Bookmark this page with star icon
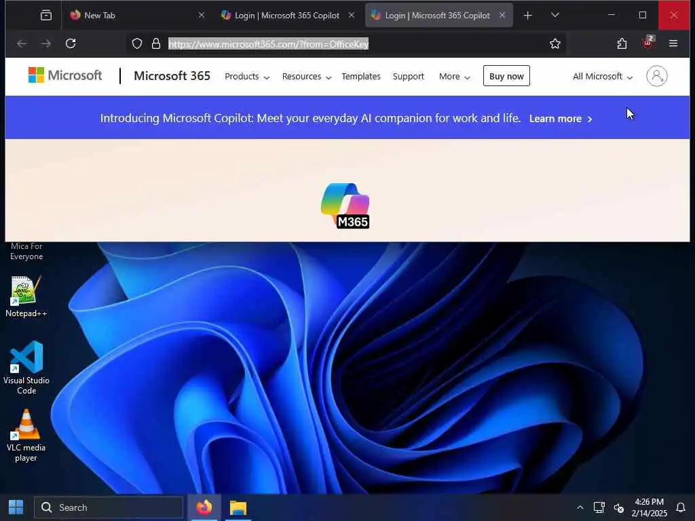 (x=555, y=43)
